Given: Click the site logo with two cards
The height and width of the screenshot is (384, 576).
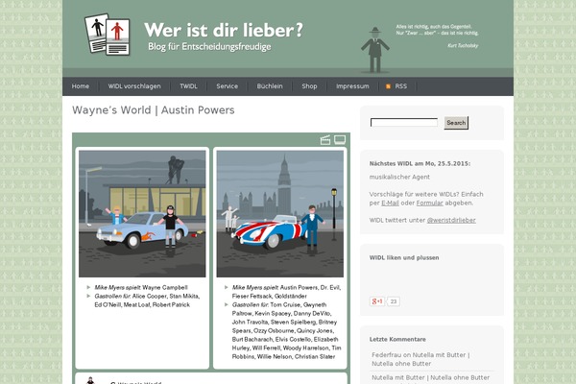Looking at the screenshot, I should click(108, 35).
